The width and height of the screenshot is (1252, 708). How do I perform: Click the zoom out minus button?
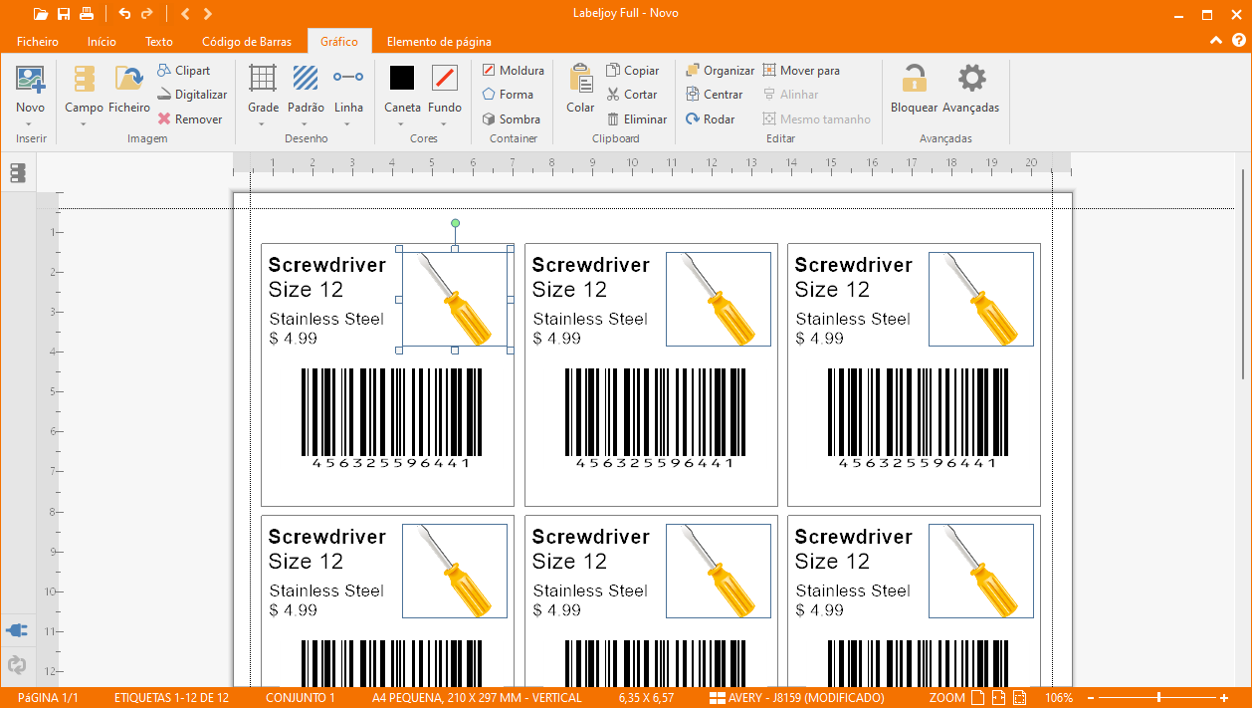click(x=1091, y=698)
